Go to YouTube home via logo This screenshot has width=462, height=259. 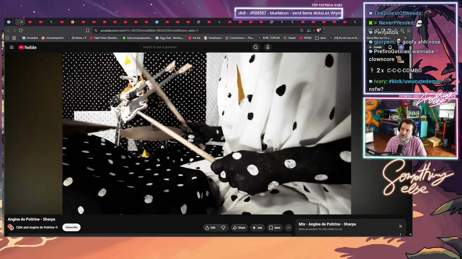click(x=27, y=47)
